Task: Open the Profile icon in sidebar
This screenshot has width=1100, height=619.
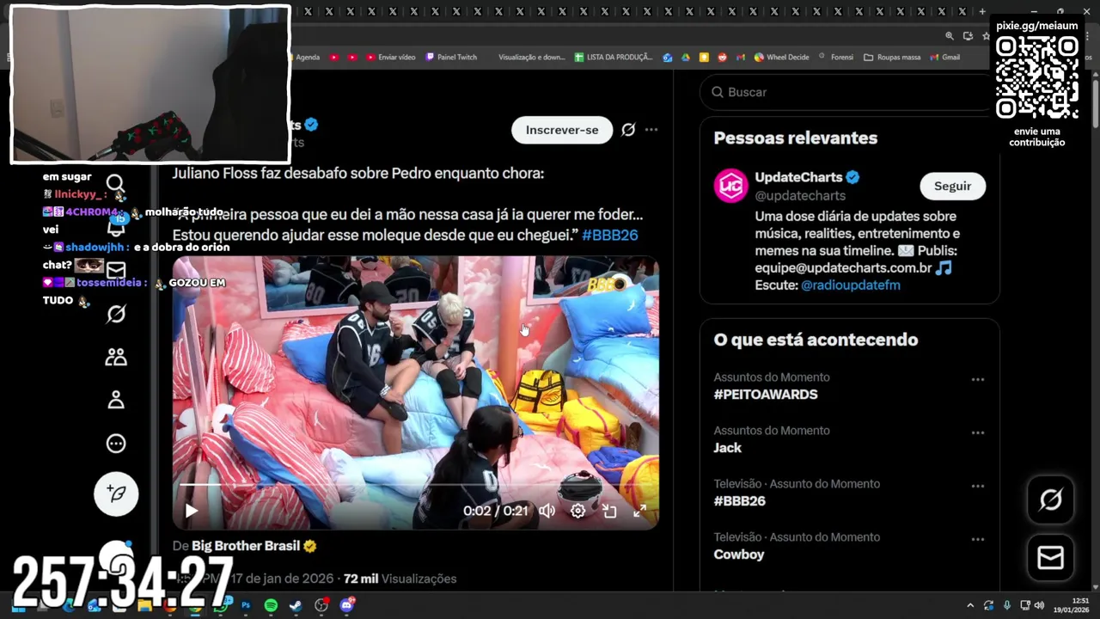Action: (x=116, y=400)
